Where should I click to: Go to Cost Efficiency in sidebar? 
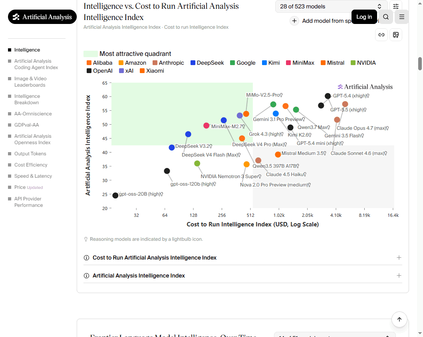click(30, 165)
